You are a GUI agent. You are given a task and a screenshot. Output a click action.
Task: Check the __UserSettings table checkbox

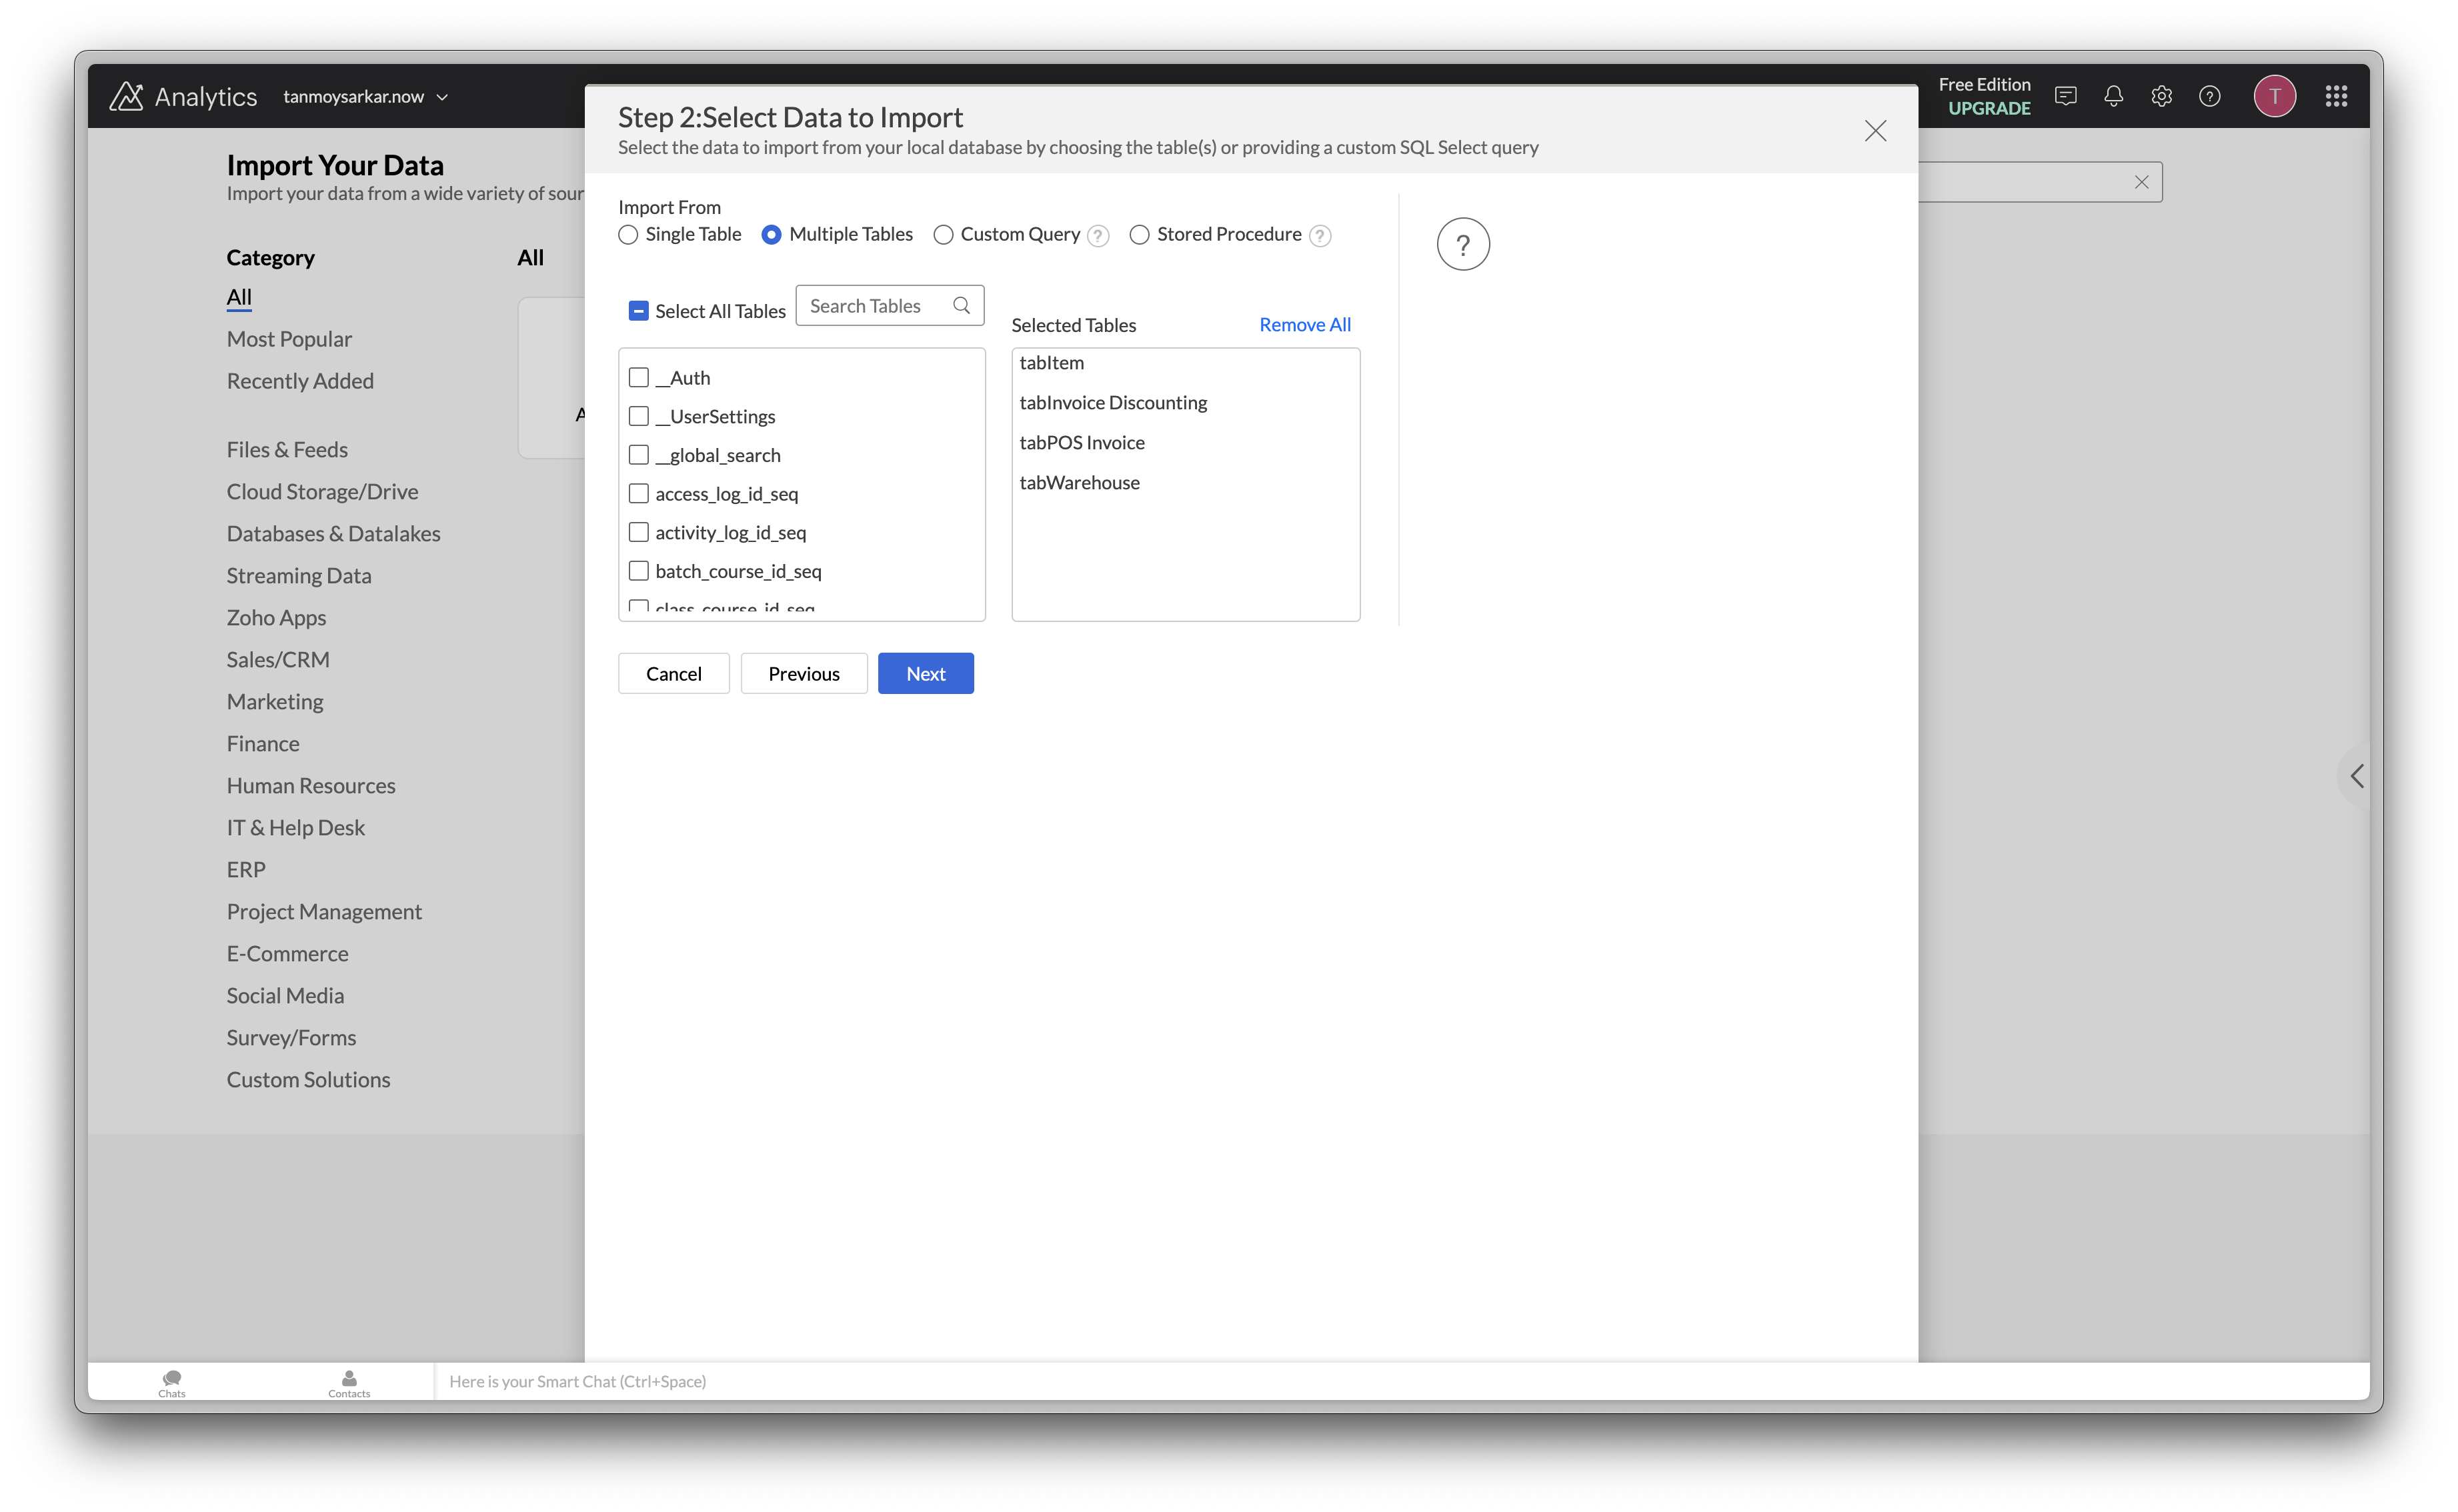pyautogui.click(x=638, y=416)
